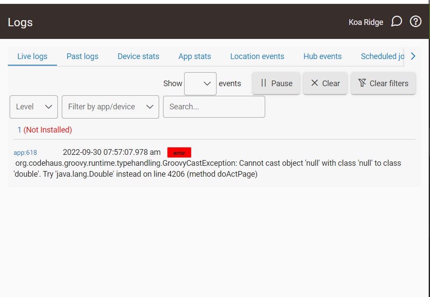The image size is (430, 297).
Task: Click the GroovyCastException error message text
Action: [207, 168]
